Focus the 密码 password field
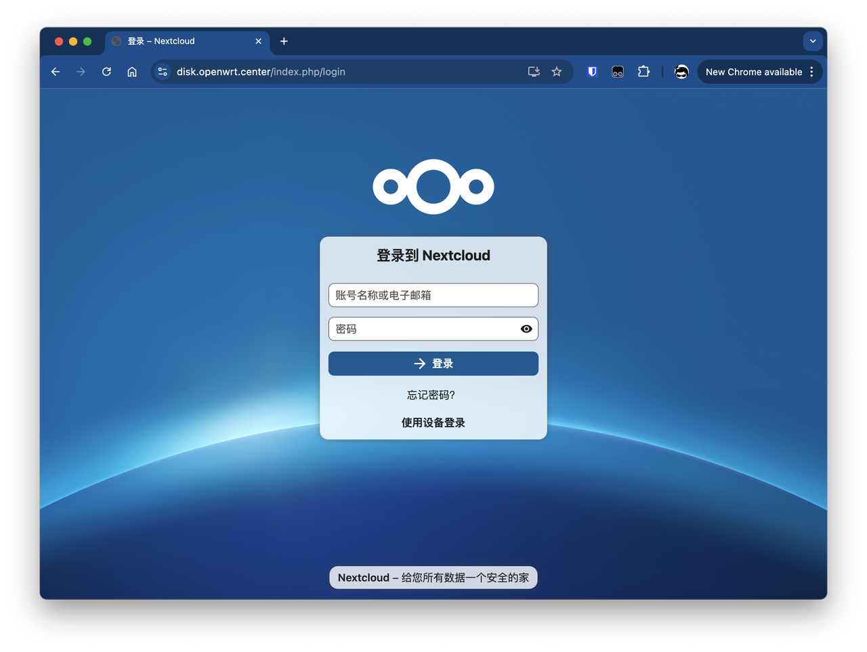 click(x=433, y=329)
